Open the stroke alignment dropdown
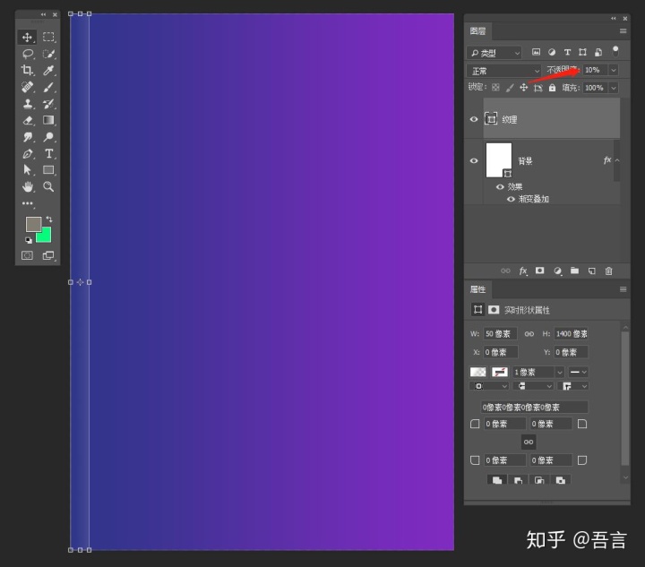Screen dimensions: 645x567 pyautogui.click(x=489, y=386)
